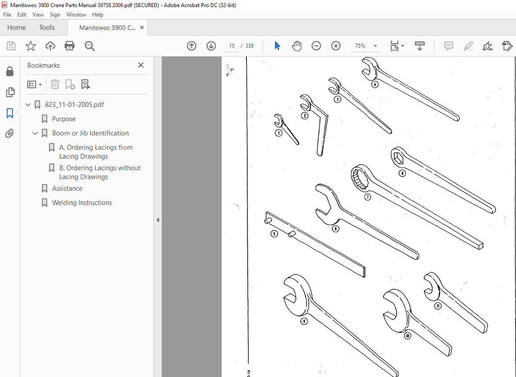The width and height of the screenshot is (516, 377).
Task: Collapse the navigation pane arrow
Action: (158, 220)
